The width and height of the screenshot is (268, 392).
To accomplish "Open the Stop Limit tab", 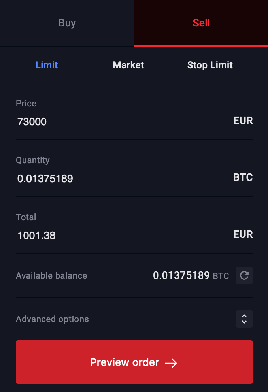I will coord(210,65).
